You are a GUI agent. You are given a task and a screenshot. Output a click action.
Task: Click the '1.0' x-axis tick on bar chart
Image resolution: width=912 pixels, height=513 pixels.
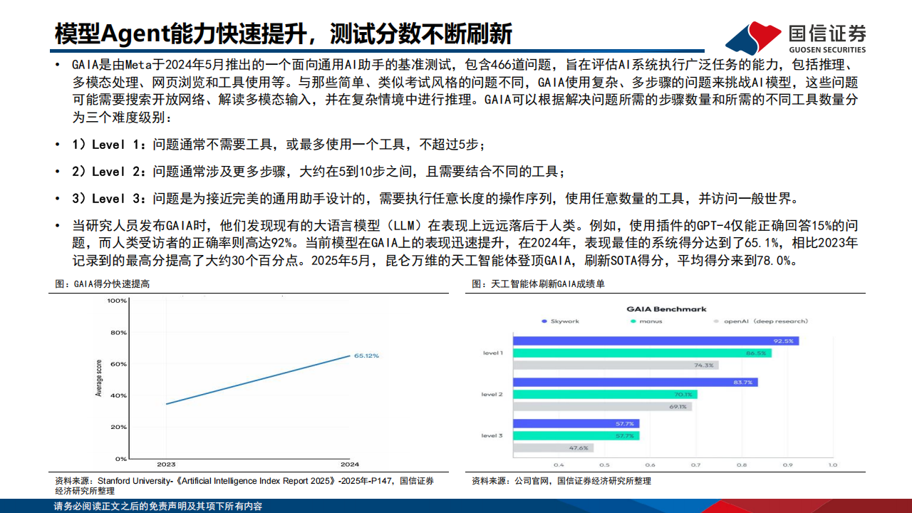(831, 465)
